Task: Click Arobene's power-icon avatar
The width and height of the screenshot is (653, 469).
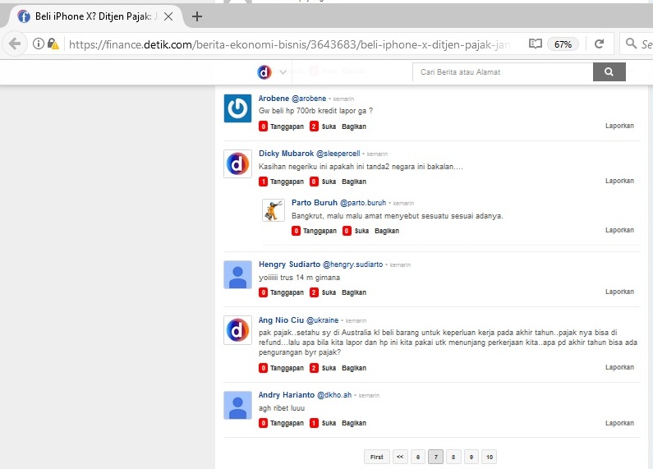Action: [238, 108]
